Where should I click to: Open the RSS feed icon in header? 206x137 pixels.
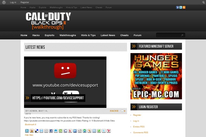coord(184,8)
